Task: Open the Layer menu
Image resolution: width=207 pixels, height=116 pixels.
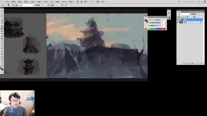Action: click(27, 2)
